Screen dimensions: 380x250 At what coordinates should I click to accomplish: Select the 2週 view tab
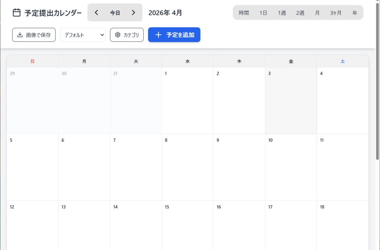point(300,13)
